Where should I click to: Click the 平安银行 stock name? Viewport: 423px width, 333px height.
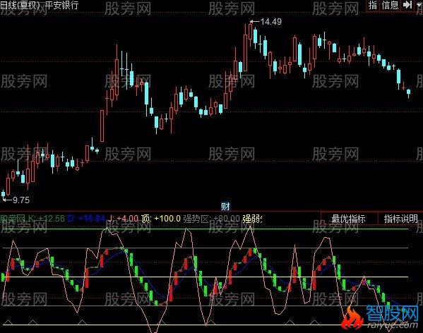61,5
